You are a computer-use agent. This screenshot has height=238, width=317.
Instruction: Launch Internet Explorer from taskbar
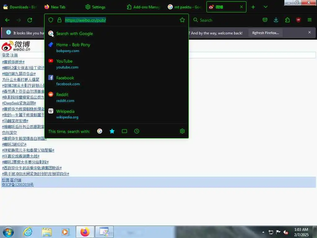click(28, 232)
